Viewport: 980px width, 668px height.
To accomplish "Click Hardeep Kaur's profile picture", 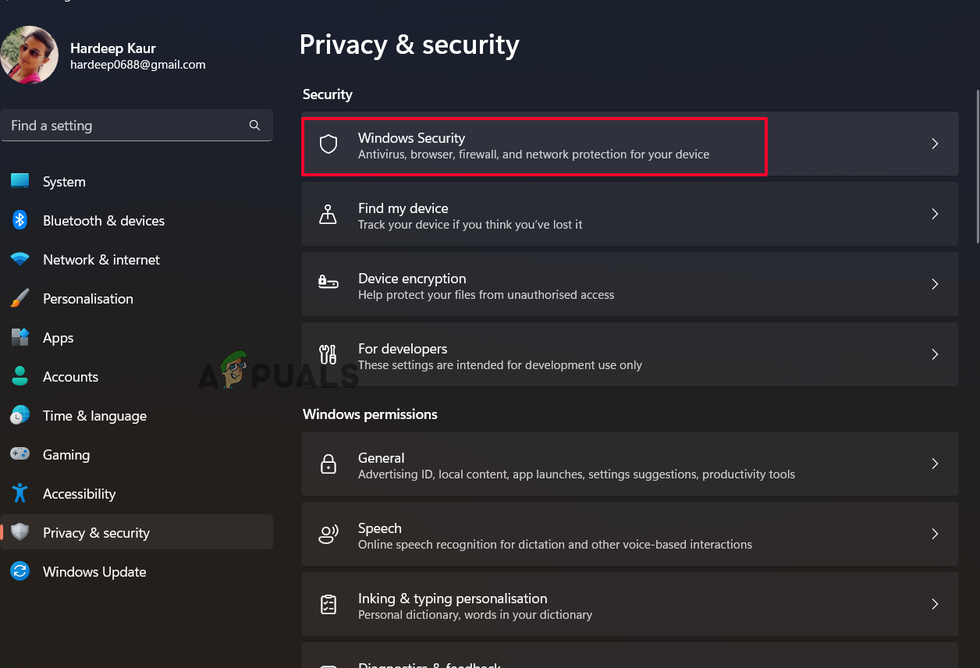I will tap(30, 55).
